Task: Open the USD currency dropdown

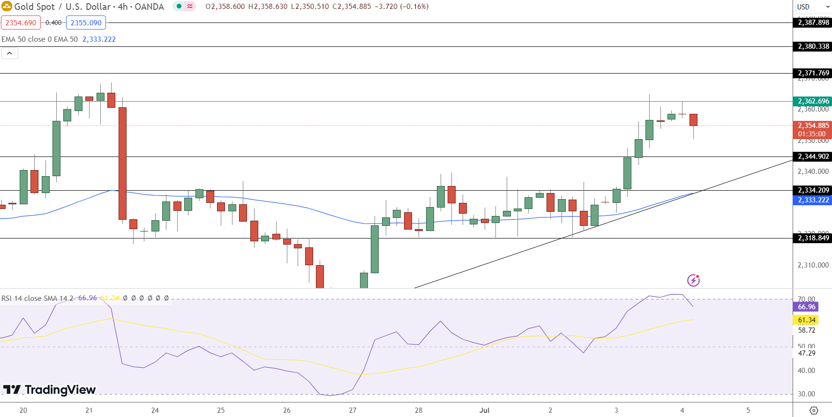Action: [x=812, y=7]
